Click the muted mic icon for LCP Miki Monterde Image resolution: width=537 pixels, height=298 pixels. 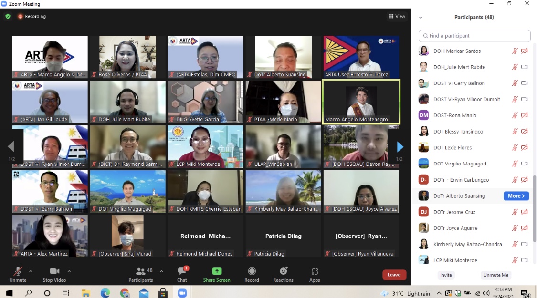click(515, 260)
